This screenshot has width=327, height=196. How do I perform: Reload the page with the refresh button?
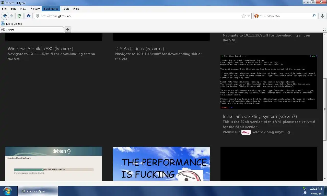pyautogui.click(x=19, y=16)
